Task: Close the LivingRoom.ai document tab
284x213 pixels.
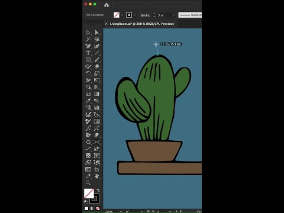Action: click(106, 24)
